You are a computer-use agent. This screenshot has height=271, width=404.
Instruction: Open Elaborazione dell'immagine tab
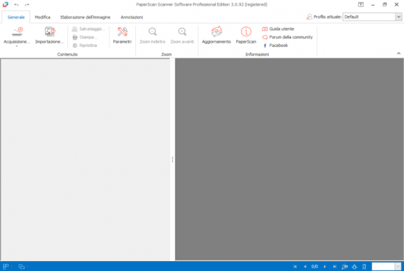(85, 17)
